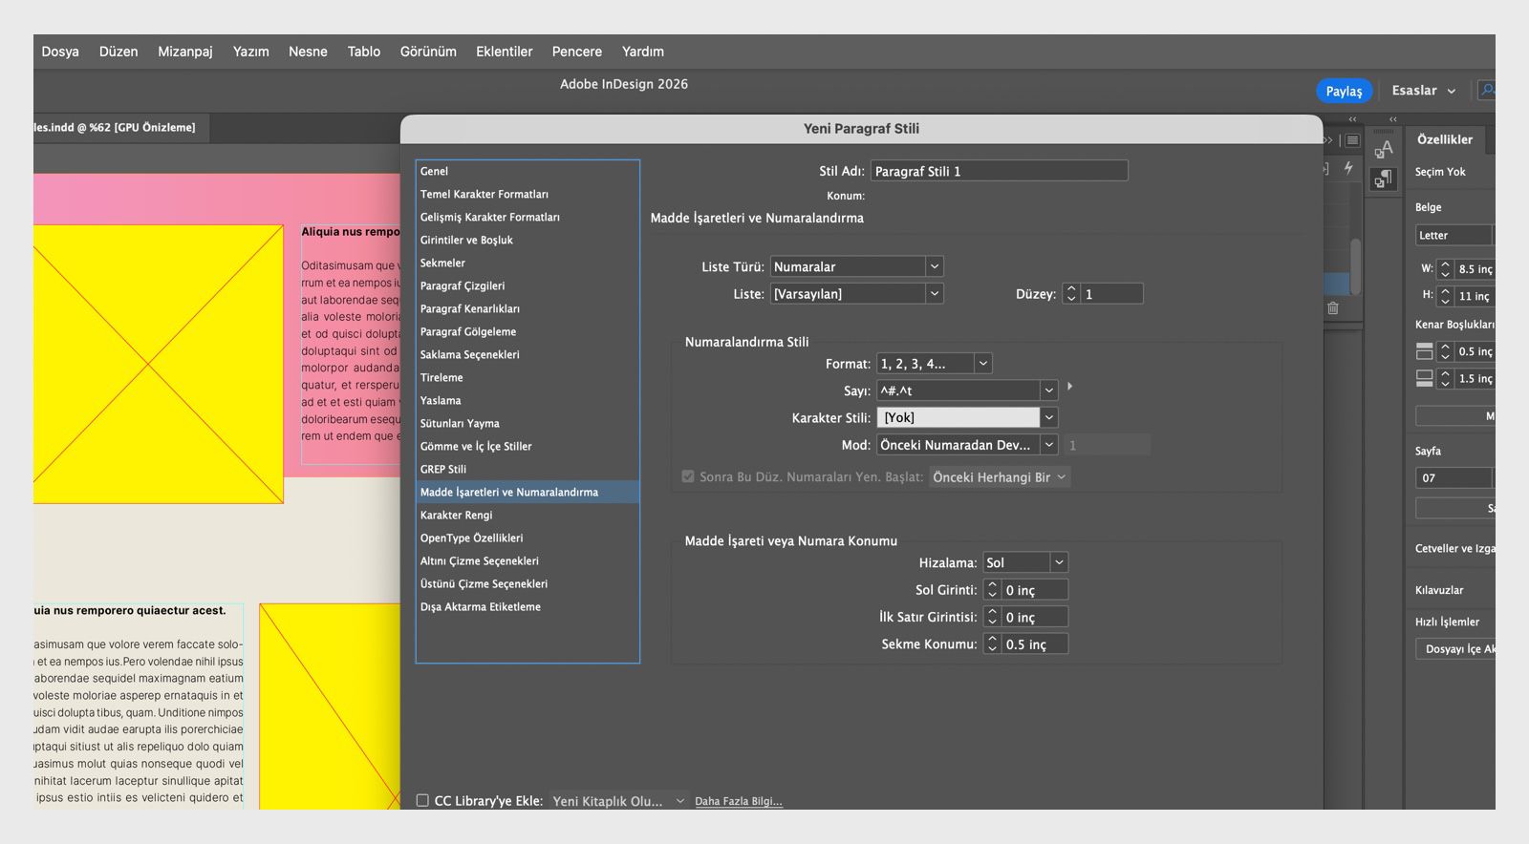1529x844 pixels.
Task: Open the panel menu icon behind the dialog
Action: click(1352, 140)
